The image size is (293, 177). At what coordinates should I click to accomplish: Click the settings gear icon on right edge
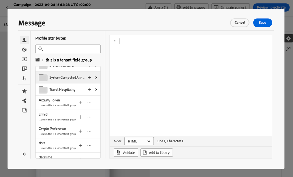pyautogui.click(x=289, y=39)
